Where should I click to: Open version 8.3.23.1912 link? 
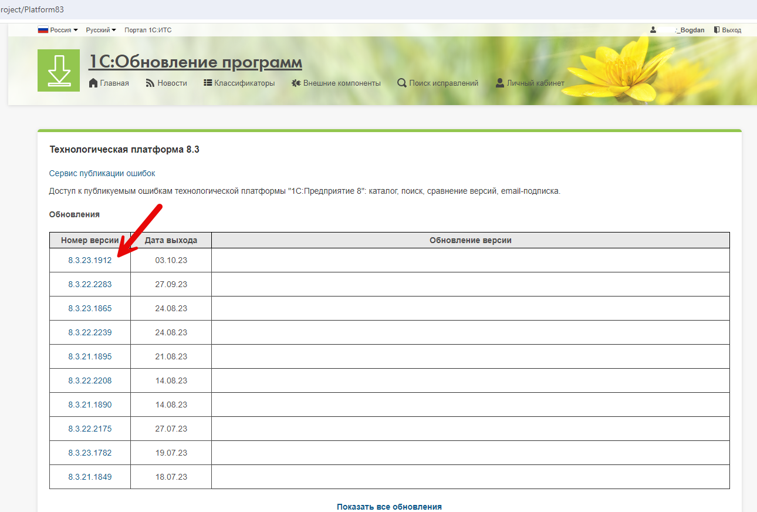coord(90,260)
